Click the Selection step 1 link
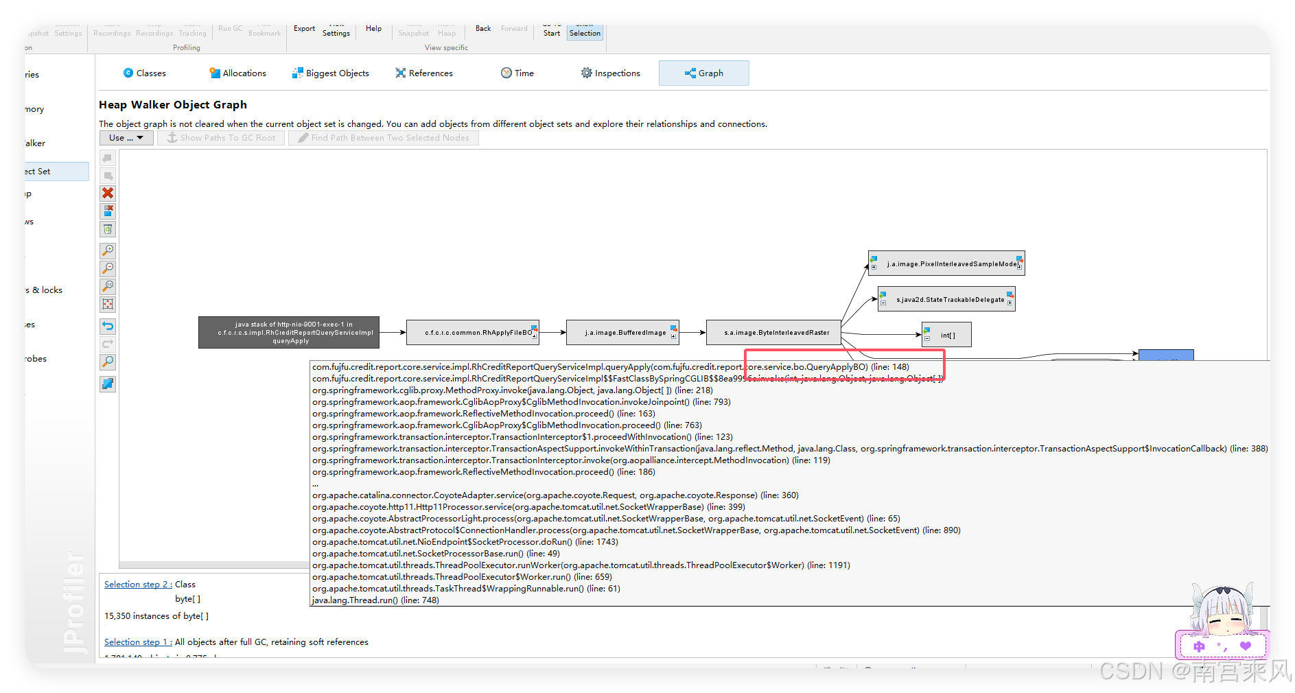Viewport: 1295px width, 693px height. 138,642
